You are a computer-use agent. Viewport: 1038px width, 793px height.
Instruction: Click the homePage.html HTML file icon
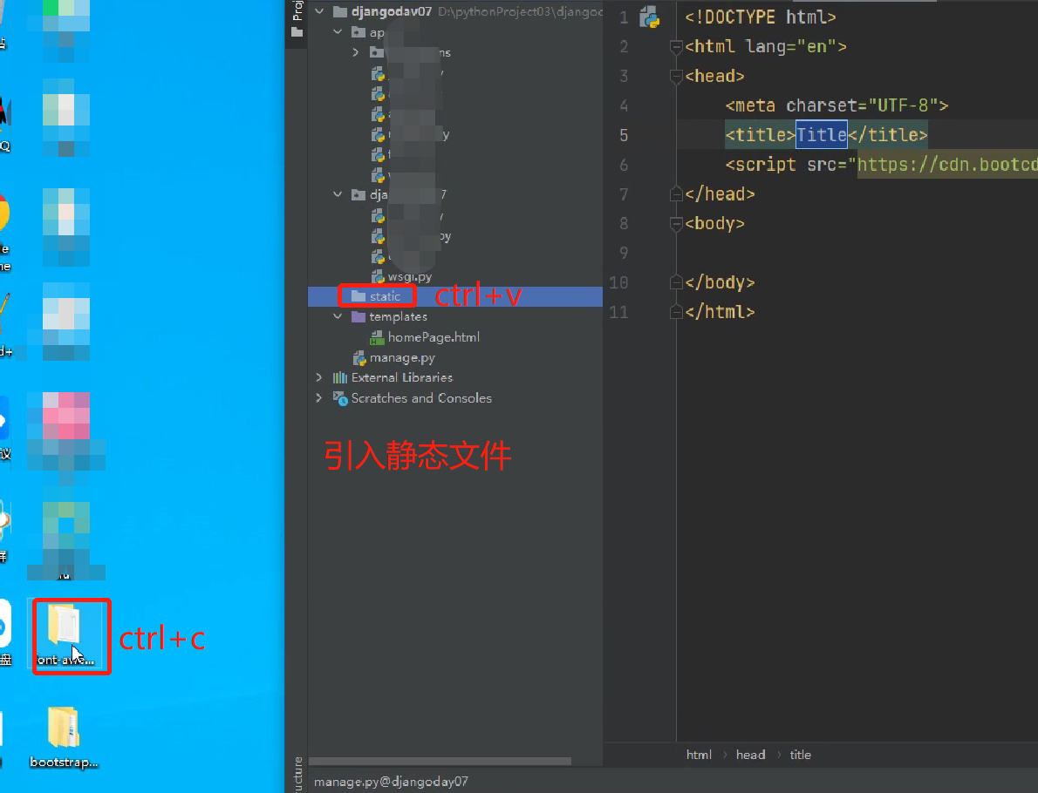(x=378, y=337)
